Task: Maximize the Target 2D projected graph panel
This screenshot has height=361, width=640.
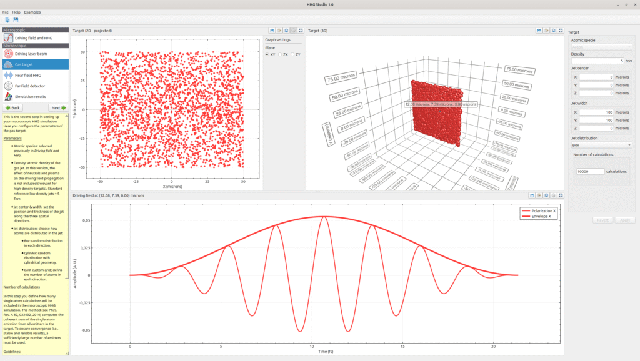Action: [x=301, y=30]
